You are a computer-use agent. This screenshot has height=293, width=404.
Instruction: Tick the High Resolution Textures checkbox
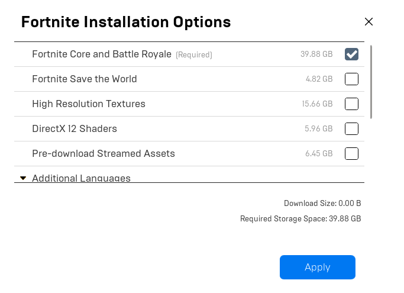click(351, 104)
